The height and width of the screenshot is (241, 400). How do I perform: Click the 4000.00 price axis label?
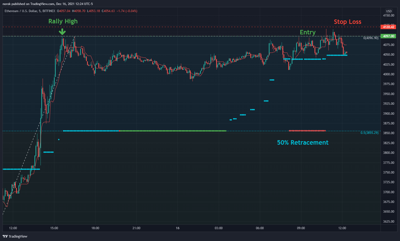coord(388,74)
